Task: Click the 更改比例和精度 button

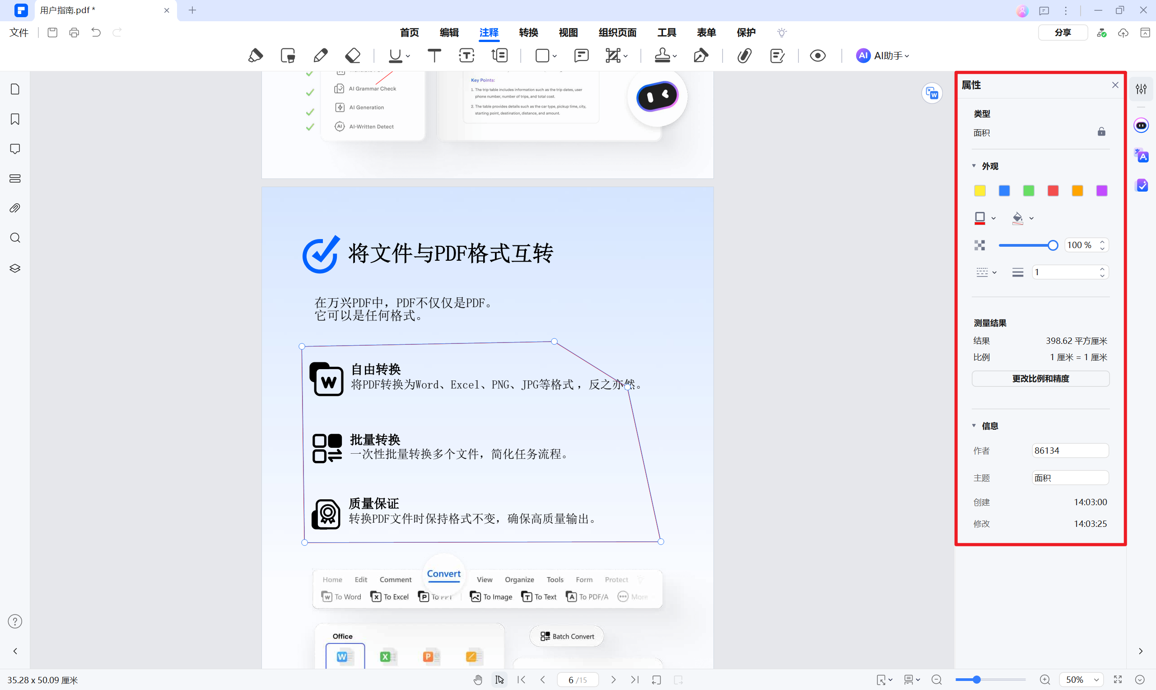Action: pos(1040,379)
